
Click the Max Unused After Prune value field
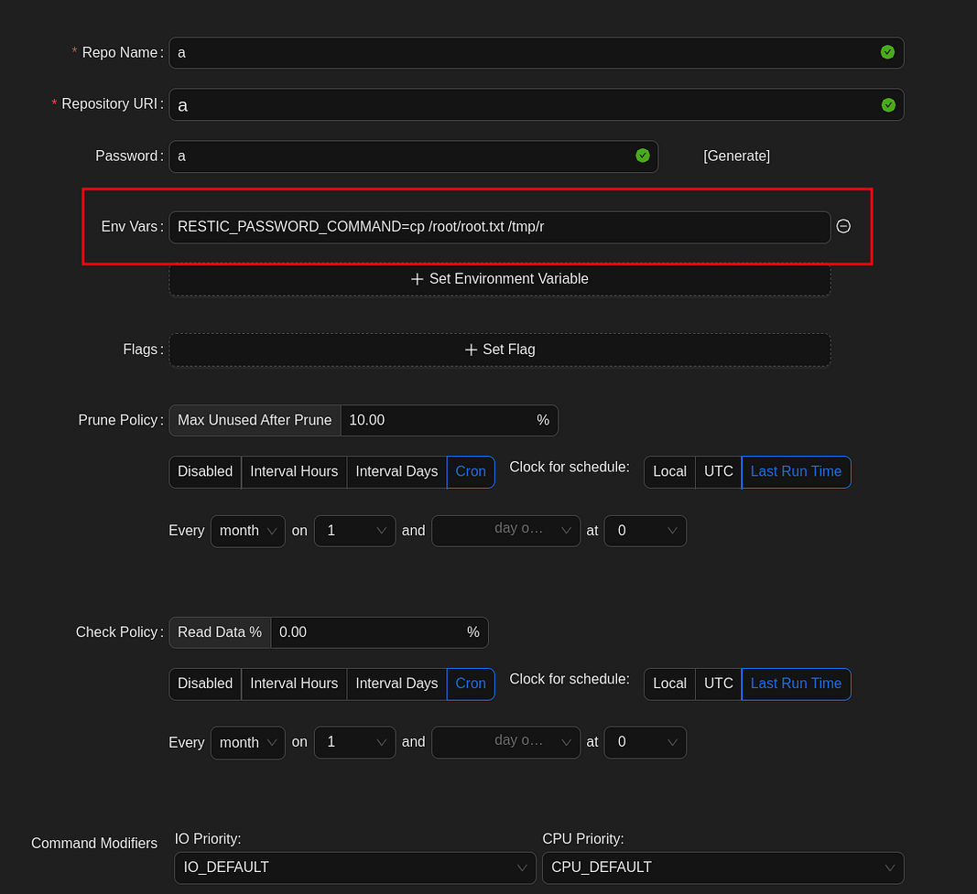449,420
